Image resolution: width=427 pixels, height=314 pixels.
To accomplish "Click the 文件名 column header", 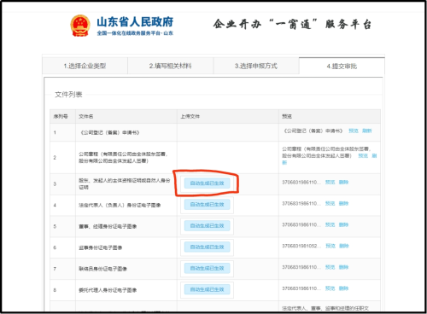I will 85,116.
